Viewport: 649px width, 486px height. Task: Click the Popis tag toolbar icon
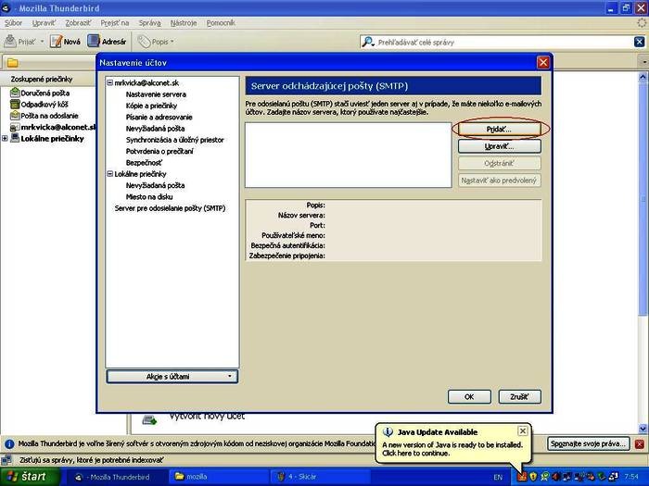click(144, 42)
